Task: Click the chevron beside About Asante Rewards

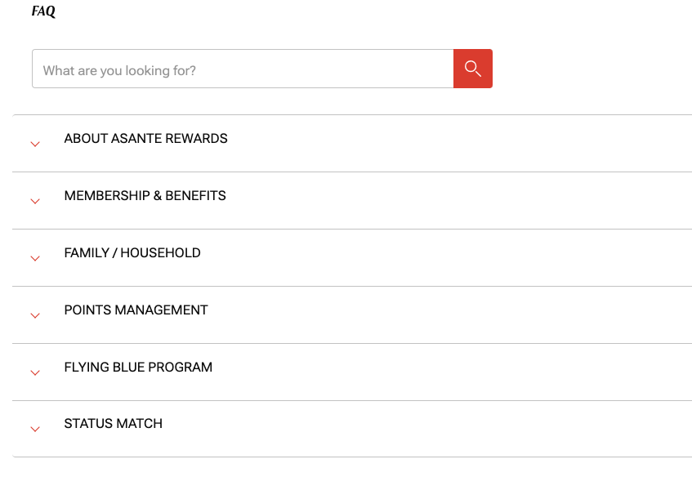Action: pos(35,144)
